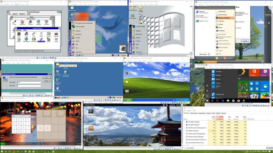Open Settings gear in Windows 10 VM taskbar
The width and height of the screenshot is (273, 153).
pyautogui.click(x=244, y=101)
